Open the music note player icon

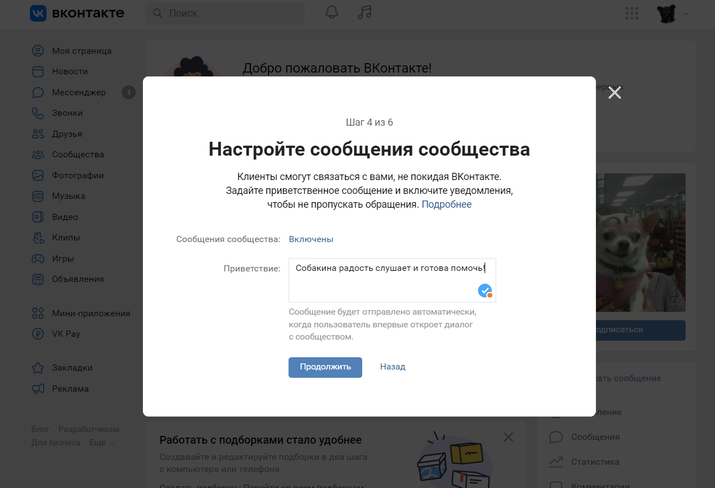[x=364, y=13]
